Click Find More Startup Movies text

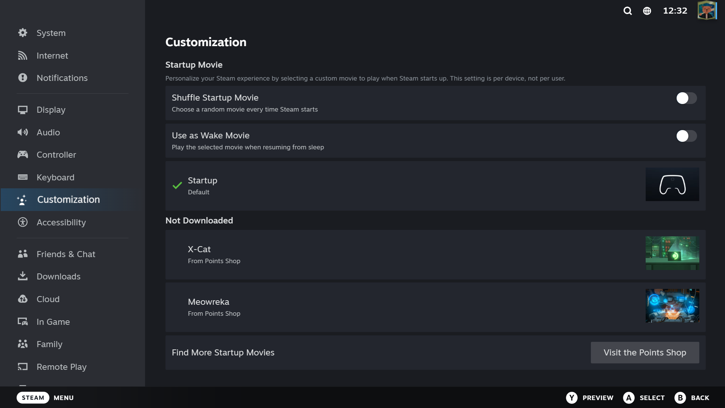click(x=223, y=352)
